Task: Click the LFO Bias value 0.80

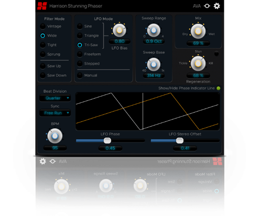Action: click(120, 41)
